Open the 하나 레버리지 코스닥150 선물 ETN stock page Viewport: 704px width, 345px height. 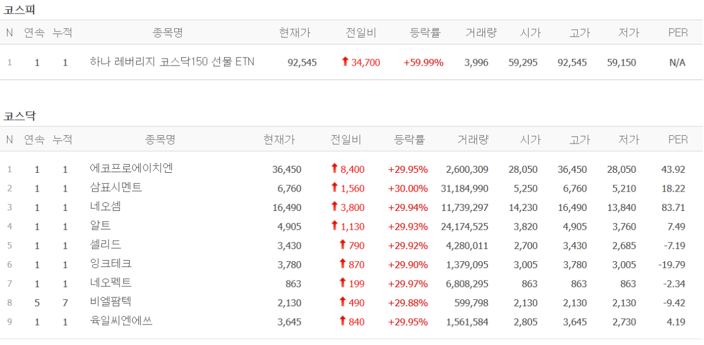[172, 62]
